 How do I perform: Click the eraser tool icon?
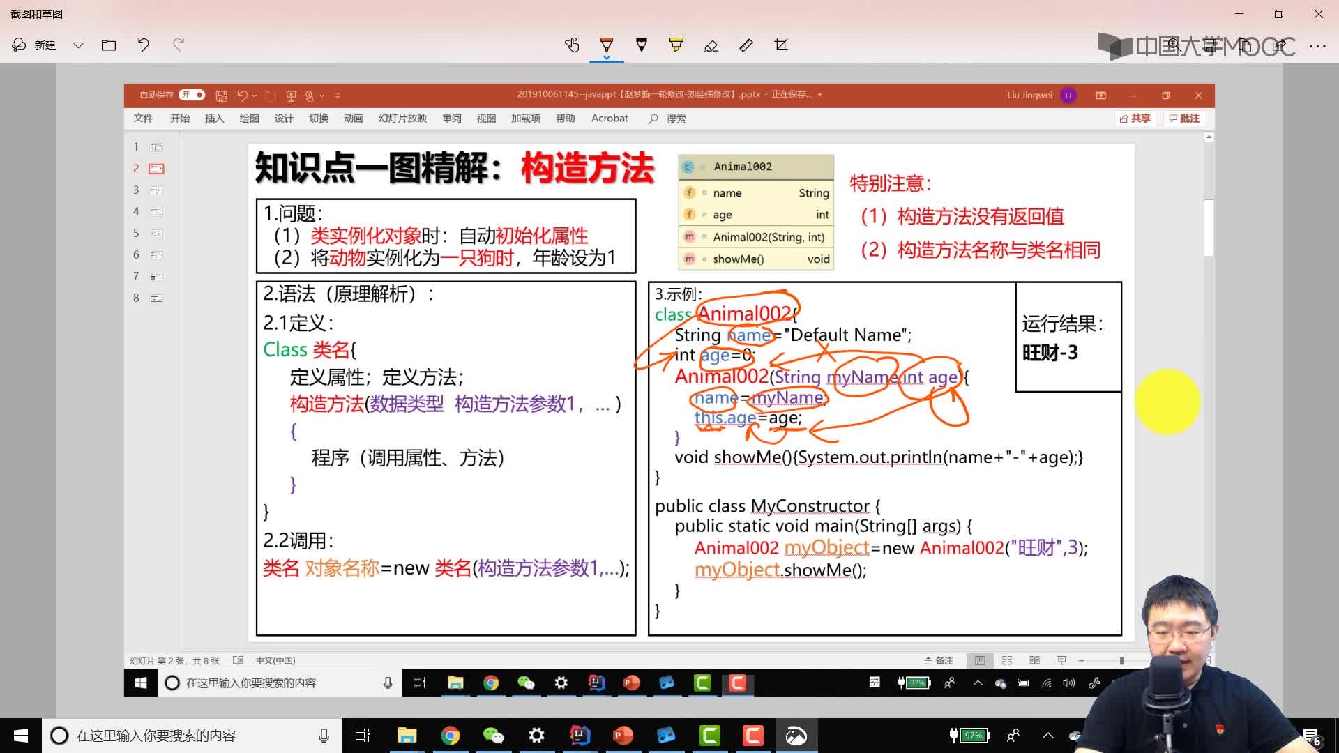[712, 45]
